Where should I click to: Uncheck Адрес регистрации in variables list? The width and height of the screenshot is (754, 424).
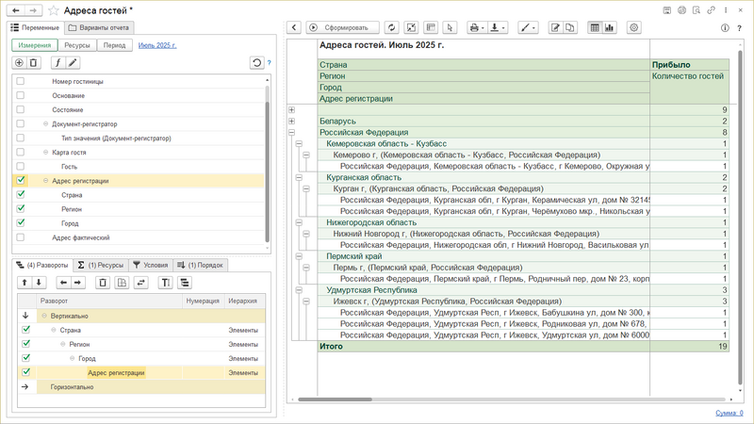(x=20, y=180)
